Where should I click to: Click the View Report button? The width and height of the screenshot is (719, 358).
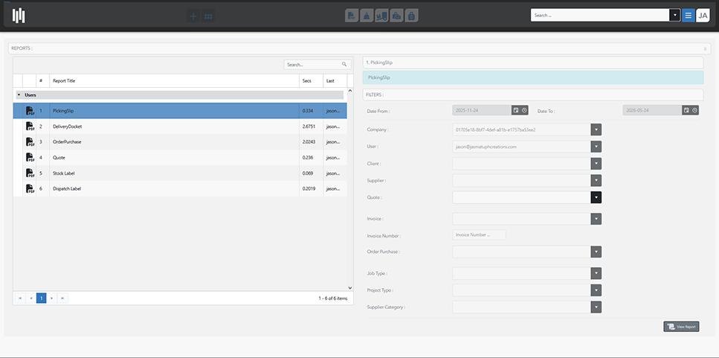click(x=680, y=326)
